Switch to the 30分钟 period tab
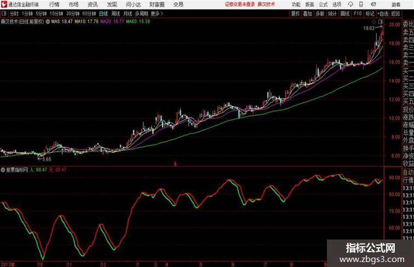The height and width of the screenshot is (267, 414). click(x=73, y=14)
